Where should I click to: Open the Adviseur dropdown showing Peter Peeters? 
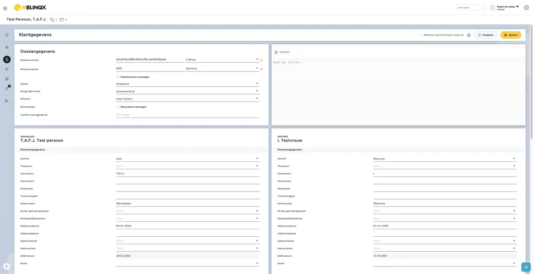coord(187,99)
